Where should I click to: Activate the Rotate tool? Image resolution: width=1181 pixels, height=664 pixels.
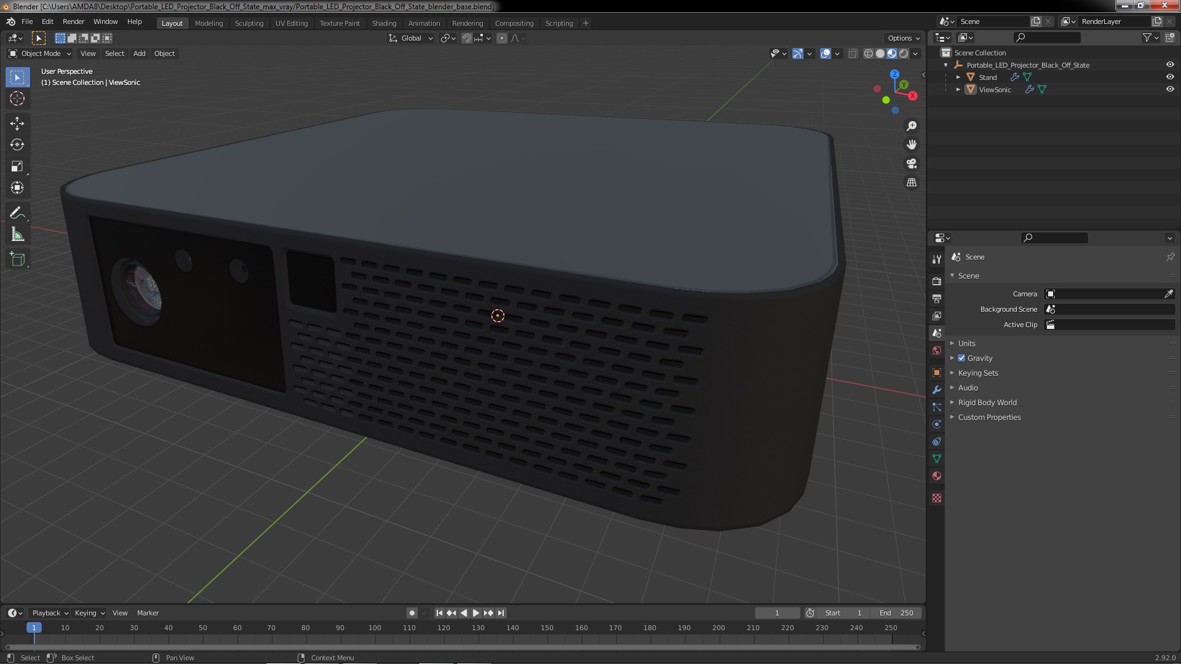click(17, 145)
